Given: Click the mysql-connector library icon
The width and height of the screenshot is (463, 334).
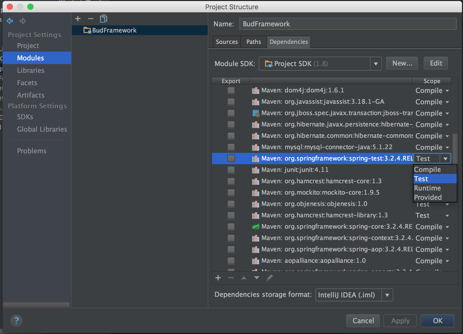Looking at the screenshot, I should click(255, 147).
